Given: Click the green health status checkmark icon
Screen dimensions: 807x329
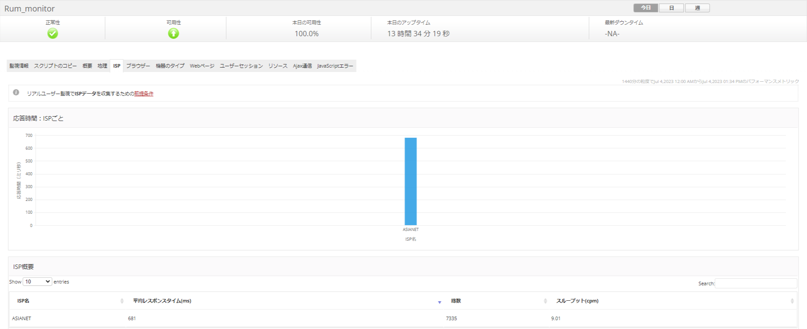Looking at the screenshot, I should tap(53, 34).
